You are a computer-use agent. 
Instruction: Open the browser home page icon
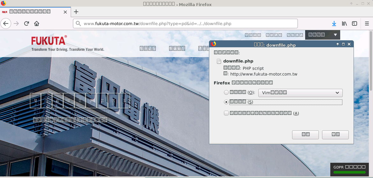(36, 23)
